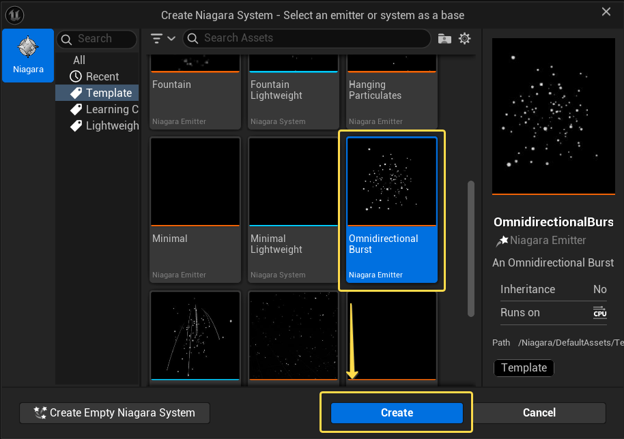Select the Template tag filter

[97, 93]
